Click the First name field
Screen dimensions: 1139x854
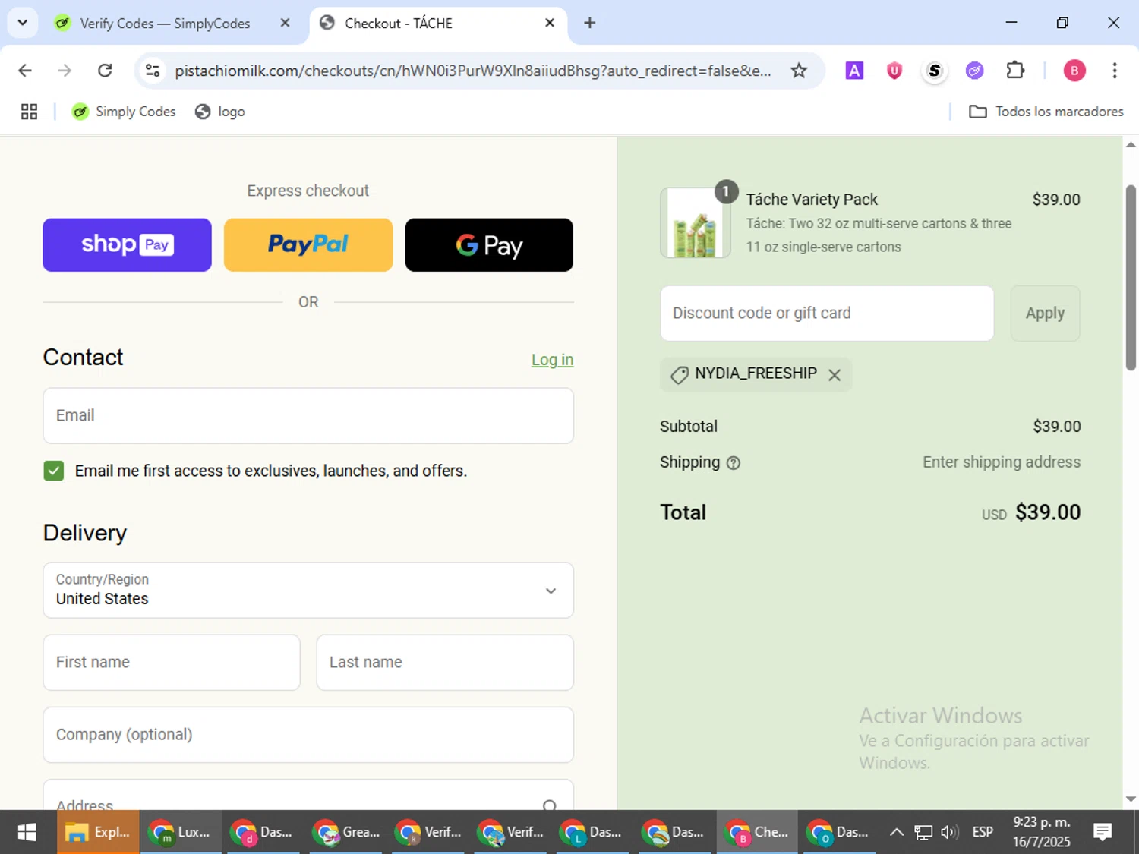pos(172,662)
